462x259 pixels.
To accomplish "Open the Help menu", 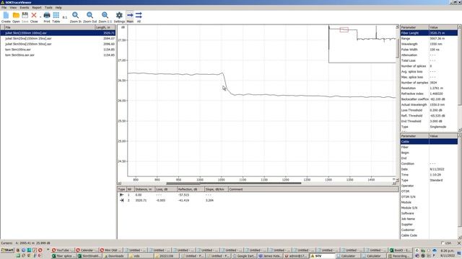I will coord(58,7).
